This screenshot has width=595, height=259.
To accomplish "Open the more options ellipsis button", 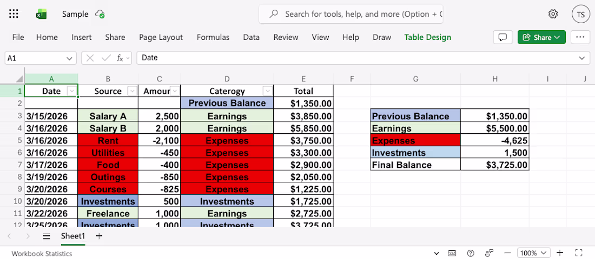I will tap(580, 37).
